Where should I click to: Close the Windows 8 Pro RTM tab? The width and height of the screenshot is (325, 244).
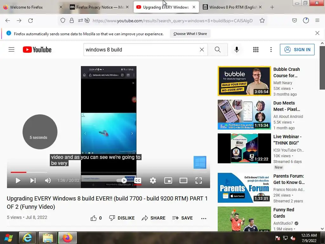point(260,7)
